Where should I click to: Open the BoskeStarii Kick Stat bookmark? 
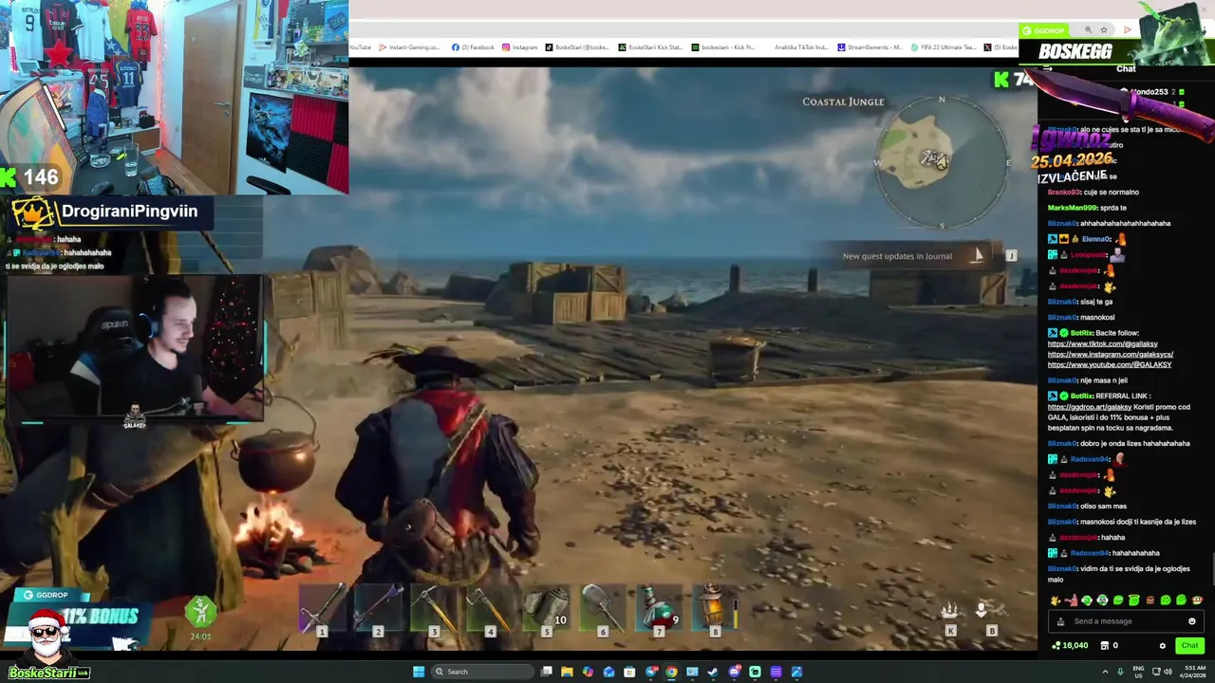(x=650, y=47)
